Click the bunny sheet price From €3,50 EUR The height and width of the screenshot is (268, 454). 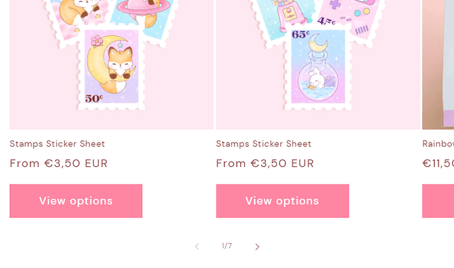tap(265, 164)
